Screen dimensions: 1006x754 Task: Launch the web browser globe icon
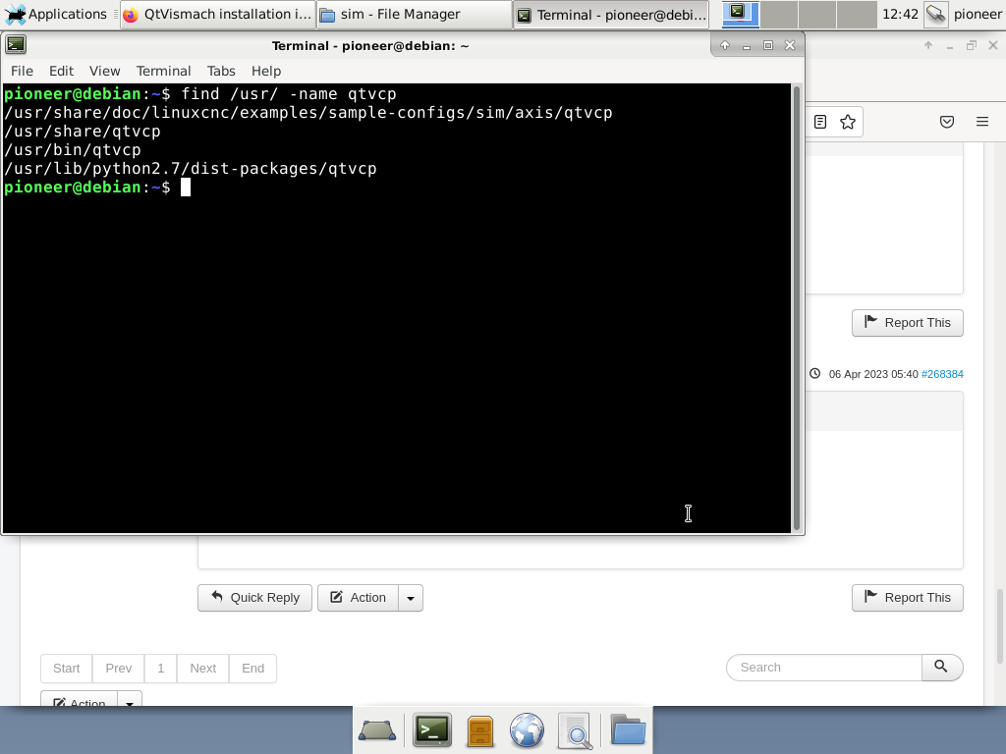[x=528, y=730]
